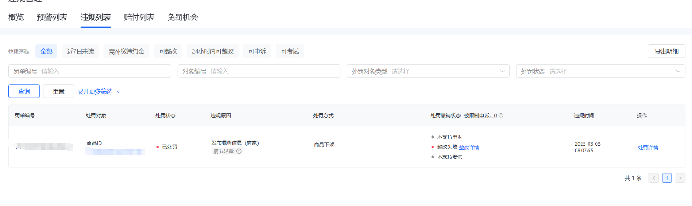Switch to the 预警列表 tab
Image resolution: width=692 pixels, height=206 pixels.
(52, 18)
